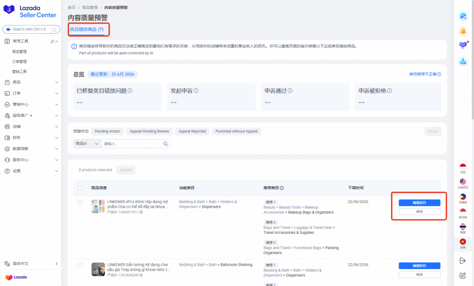Open 商品管理 in sidebar
The image size is (474, 286).
coord(19,52)
